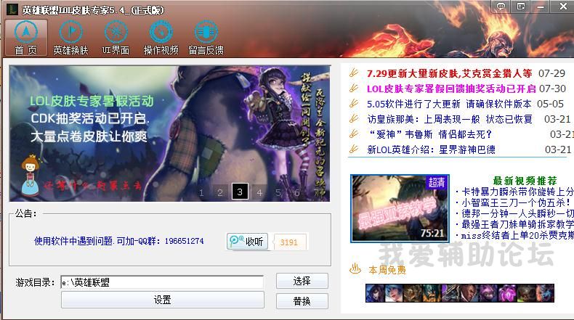Select the seventh free champion portrait
The width and height of the screenshot is (574, 320).
[x=488, y=293]
